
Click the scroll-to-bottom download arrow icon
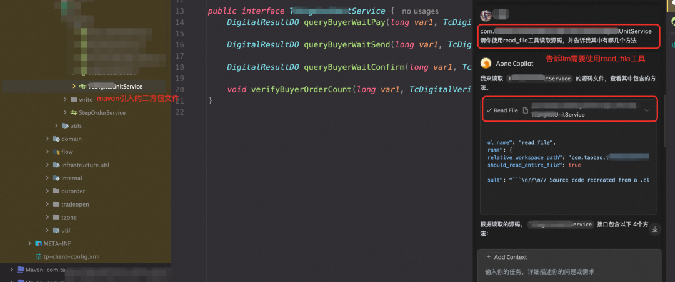pyautogui.click(x=655, y=230)
